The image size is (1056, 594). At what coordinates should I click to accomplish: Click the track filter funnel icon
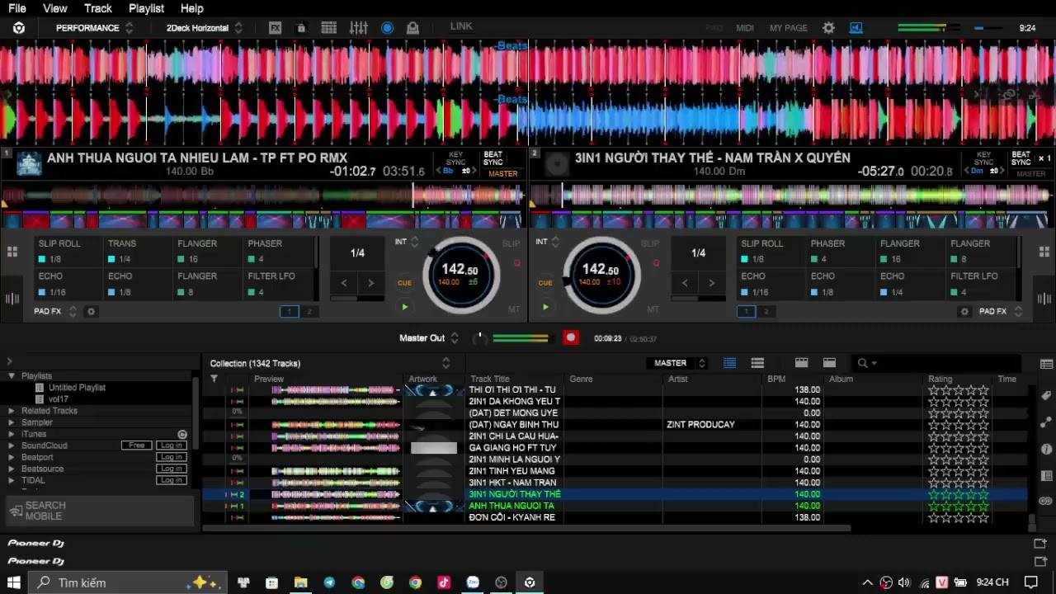[x=214, y=379]
